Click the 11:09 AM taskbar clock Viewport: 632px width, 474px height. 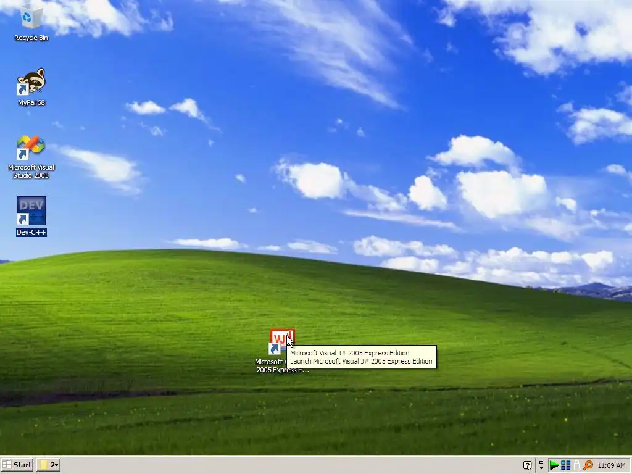tap(612, 465)
